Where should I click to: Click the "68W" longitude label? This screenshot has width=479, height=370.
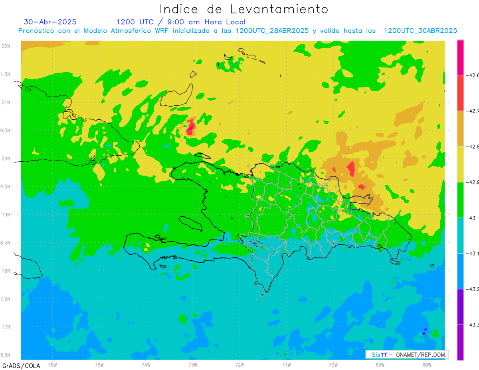pos(426,365)
